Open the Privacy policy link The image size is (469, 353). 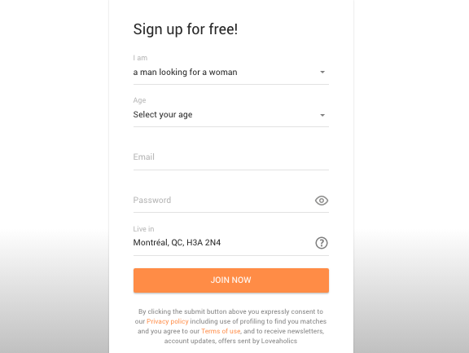tap(168, 321)
